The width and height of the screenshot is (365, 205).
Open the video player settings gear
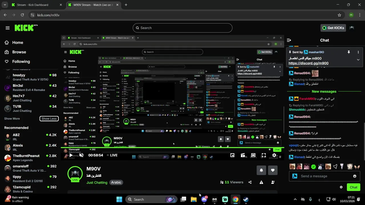coord(274,155)
